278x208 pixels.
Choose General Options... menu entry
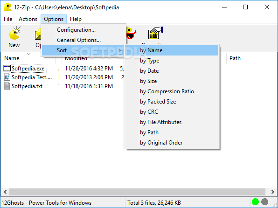tap(84, 40)
